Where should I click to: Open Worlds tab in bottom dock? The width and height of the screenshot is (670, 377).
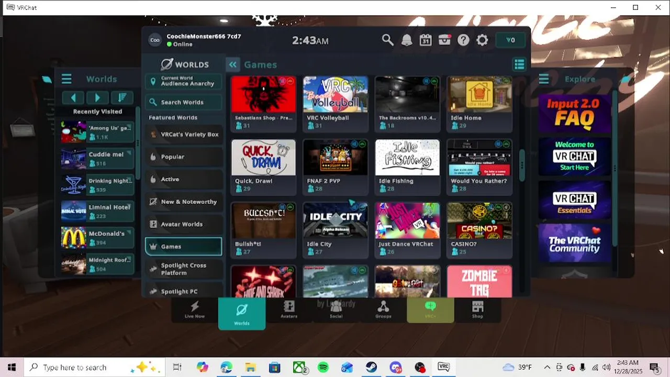click(x=242, y=313)
